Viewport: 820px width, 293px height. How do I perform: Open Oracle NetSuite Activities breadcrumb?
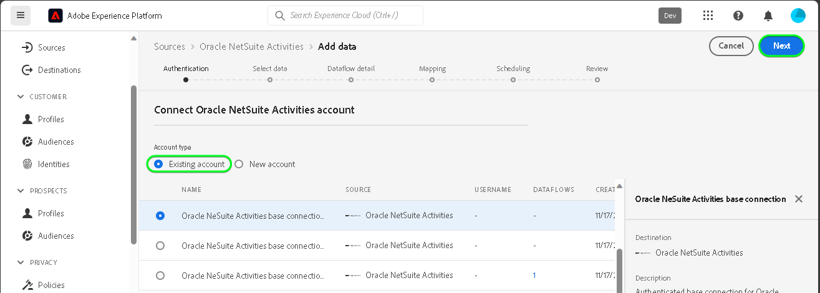point(251,47)
